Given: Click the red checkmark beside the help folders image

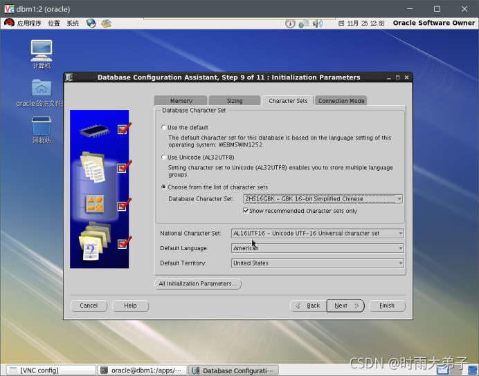Looking at the screenshot, I should click(124, 243).
